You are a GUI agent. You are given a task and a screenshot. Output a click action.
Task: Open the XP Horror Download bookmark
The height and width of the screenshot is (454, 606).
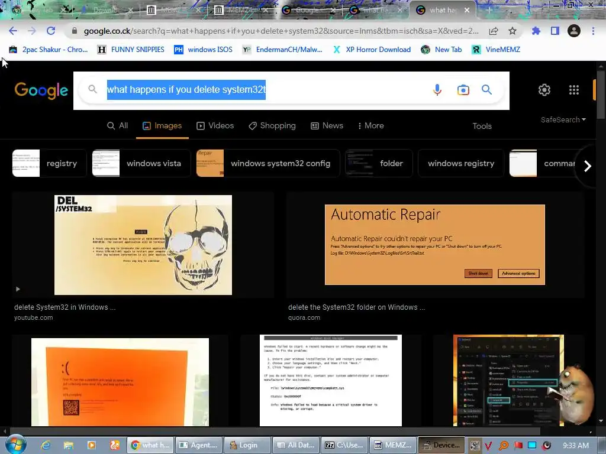[372, 50]
